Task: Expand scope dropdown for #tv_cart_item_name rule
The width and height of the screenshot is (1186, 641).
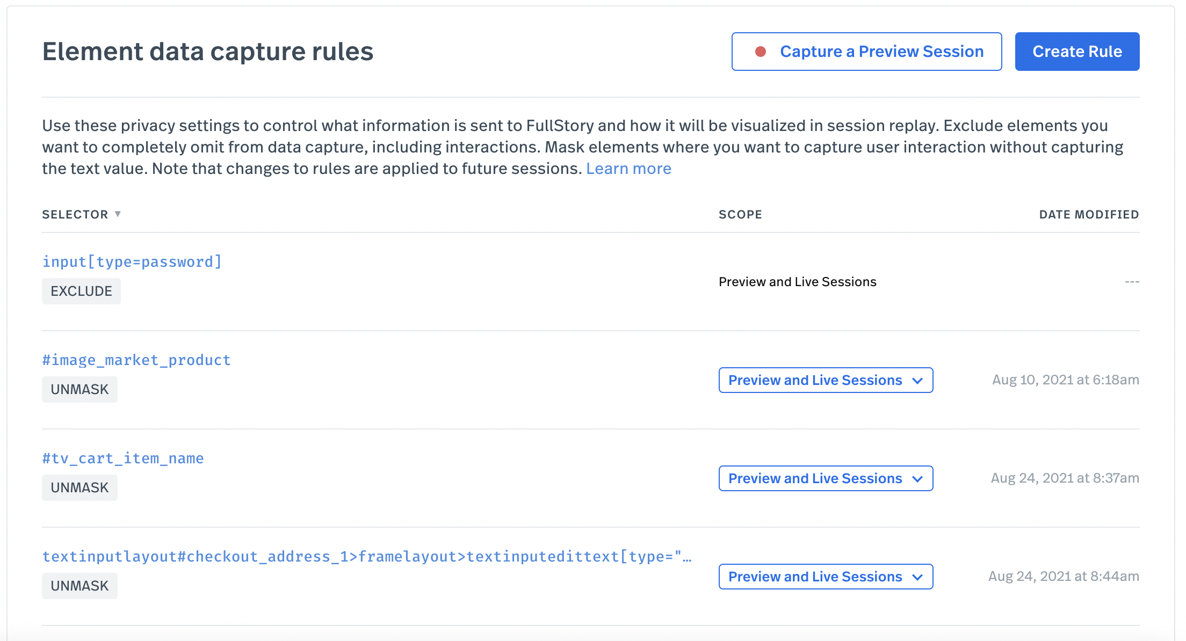Action: [826, 478]
